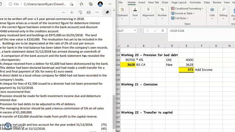This screenshot has width=235, height=132.
Task: Open Cells group in Excel ribbon
Action: [212, 13]
